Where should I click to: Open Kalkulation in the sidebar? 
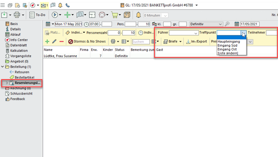click(19, 50)
